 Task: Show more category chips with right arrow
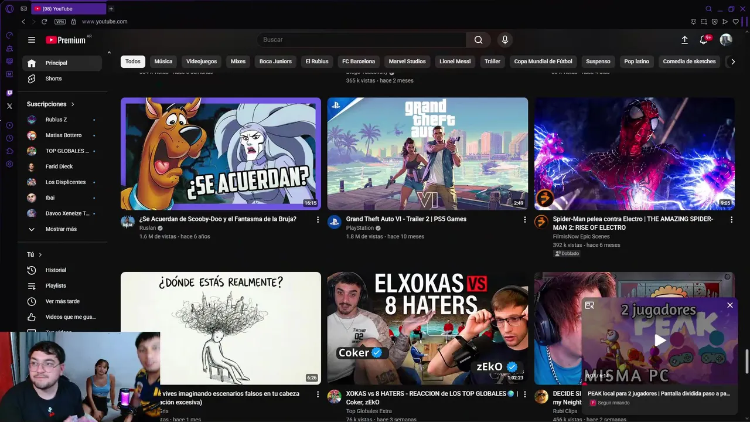click(x=732, y=62)
